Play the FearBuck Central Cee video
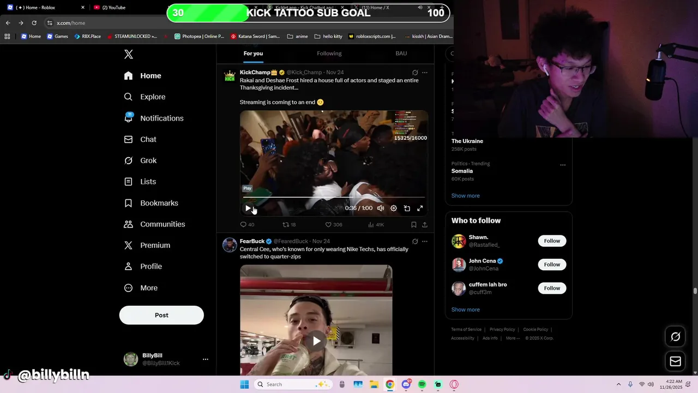Screen dimensions: 698x393 click(316, 341)
